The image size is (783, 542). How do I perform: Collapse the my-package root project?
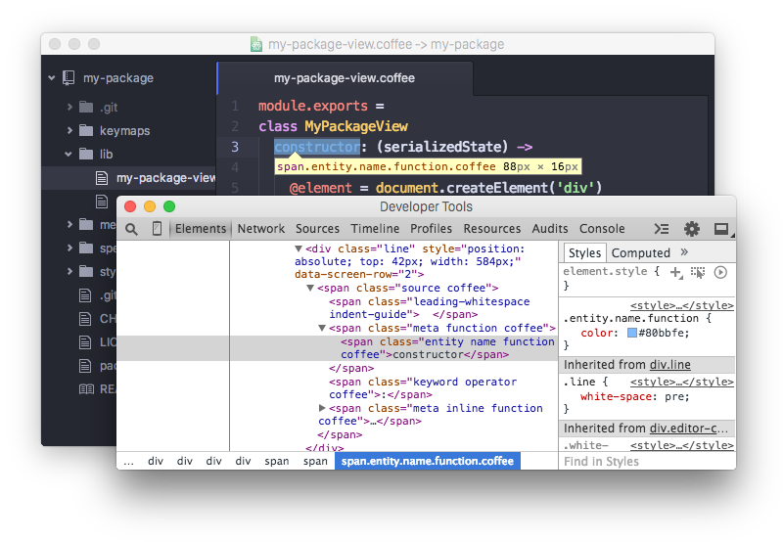coord(52,78)
